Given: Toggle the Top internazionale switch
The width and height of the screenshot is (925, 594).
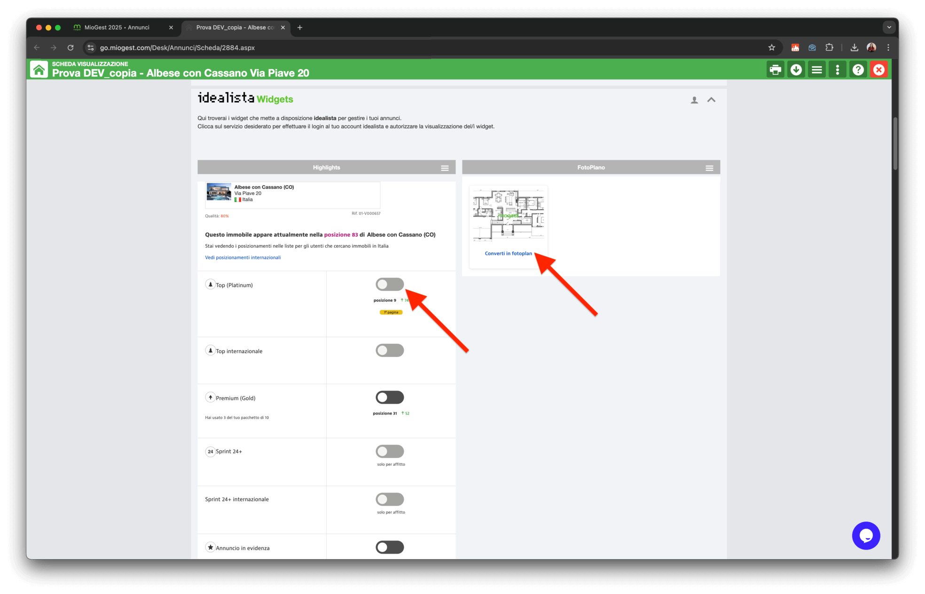Looking at the screenshot, I should [x=390, y=350].
